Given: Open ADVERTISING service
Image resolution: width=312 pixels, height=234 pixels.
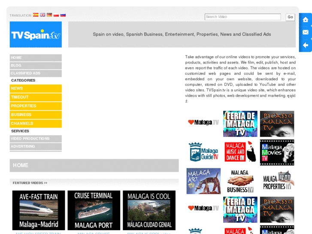Looking at the screenshot, I should pos(36,146).
